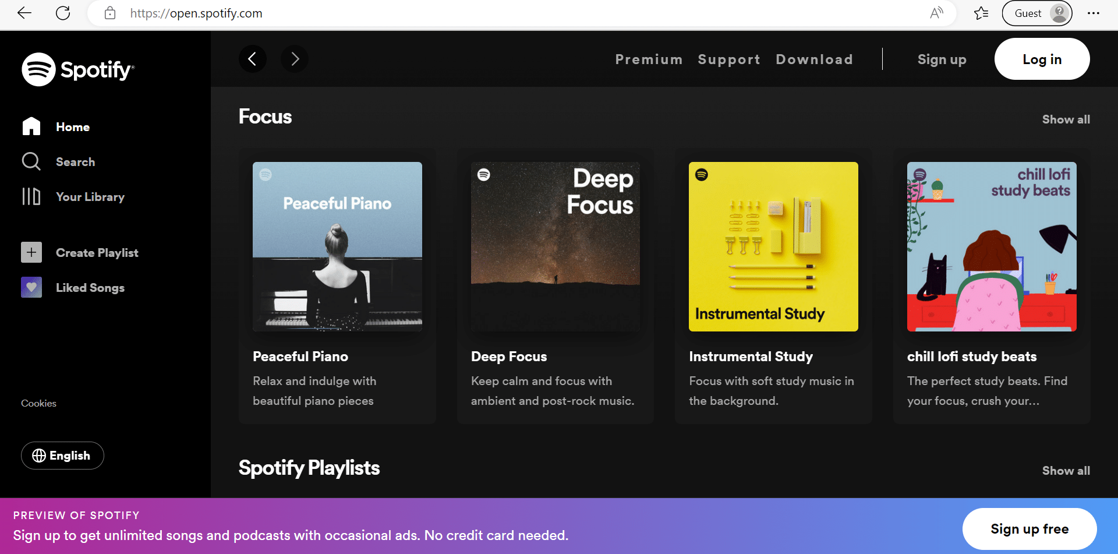
Task: Click the browser address bar URL
Action: tap(196, 13)
